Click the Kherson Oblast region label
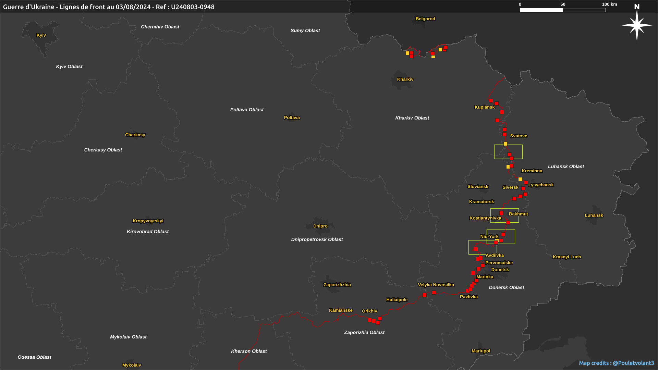 coord(249,351)
